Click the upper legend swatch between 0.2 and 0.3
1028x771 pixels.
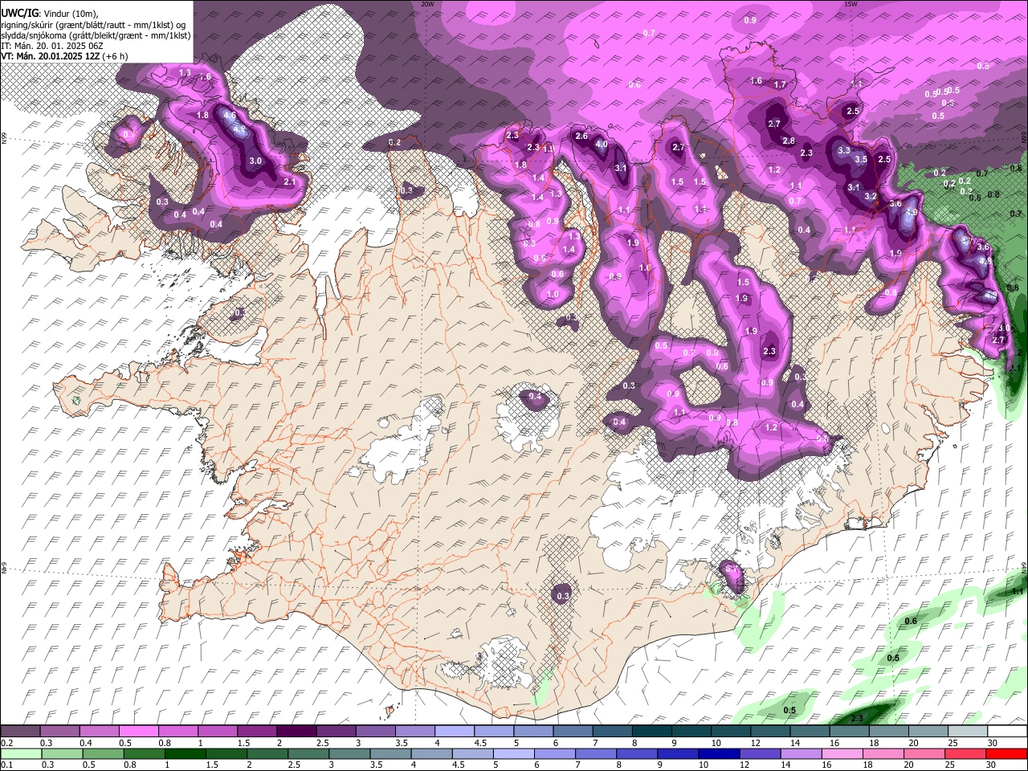[x=20, y=732]
